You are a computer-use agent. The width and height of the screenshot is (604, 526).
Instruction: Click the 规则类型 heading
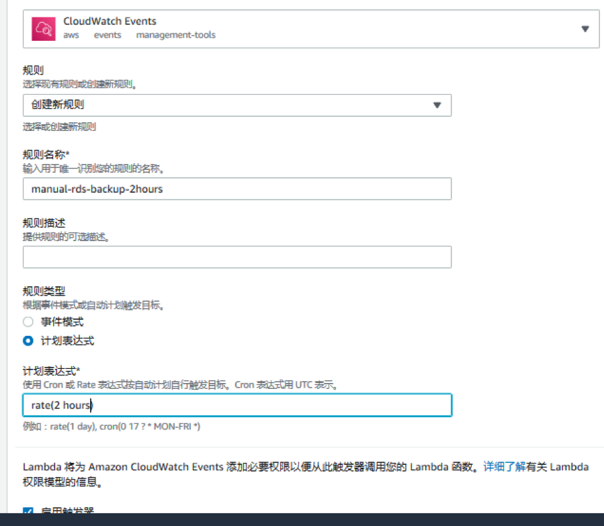[x=44, y=291]
